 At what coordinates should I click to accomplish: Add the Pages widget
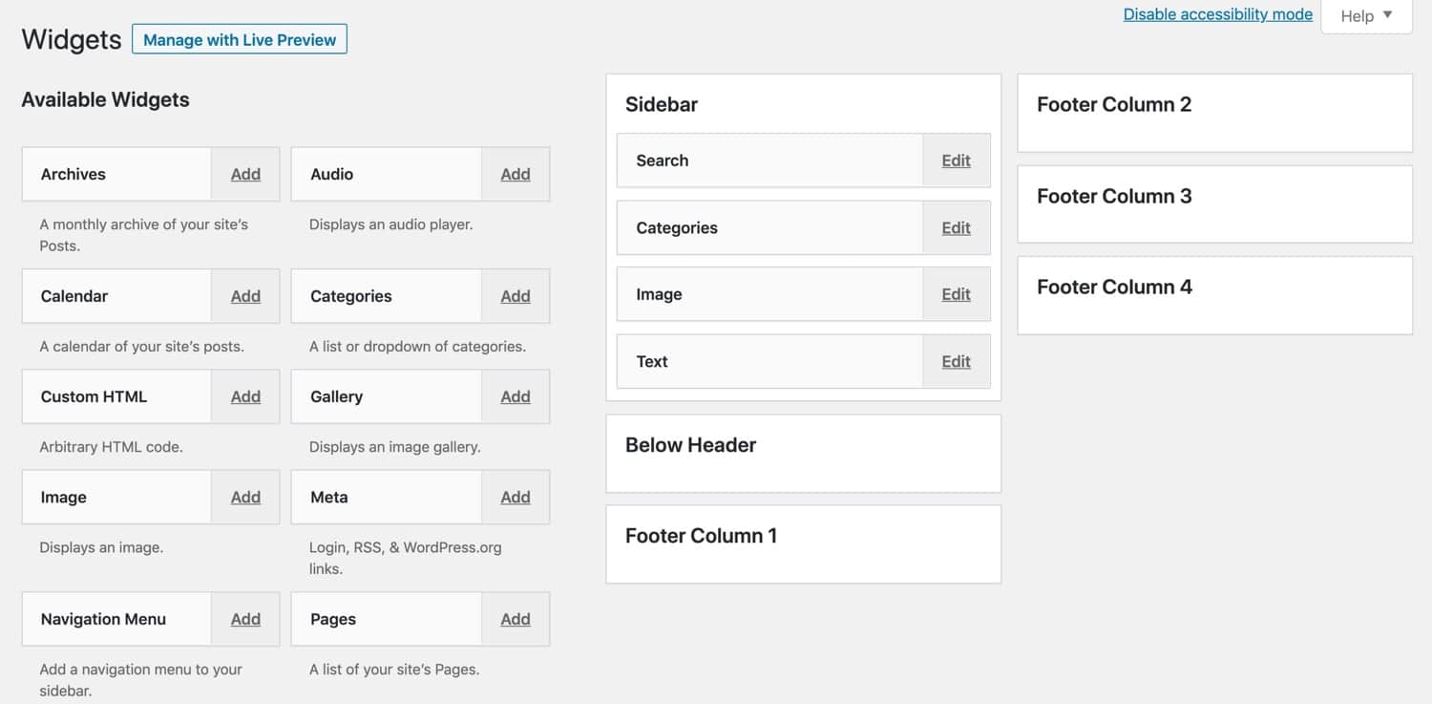515,619
